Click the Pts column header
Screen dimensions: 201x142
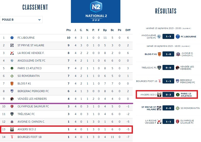pyautogui.click(x=68, y=30)
